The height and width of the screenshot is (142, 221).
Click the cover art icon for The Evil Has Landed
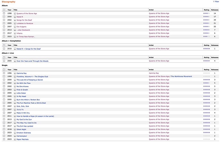point(15,126)
